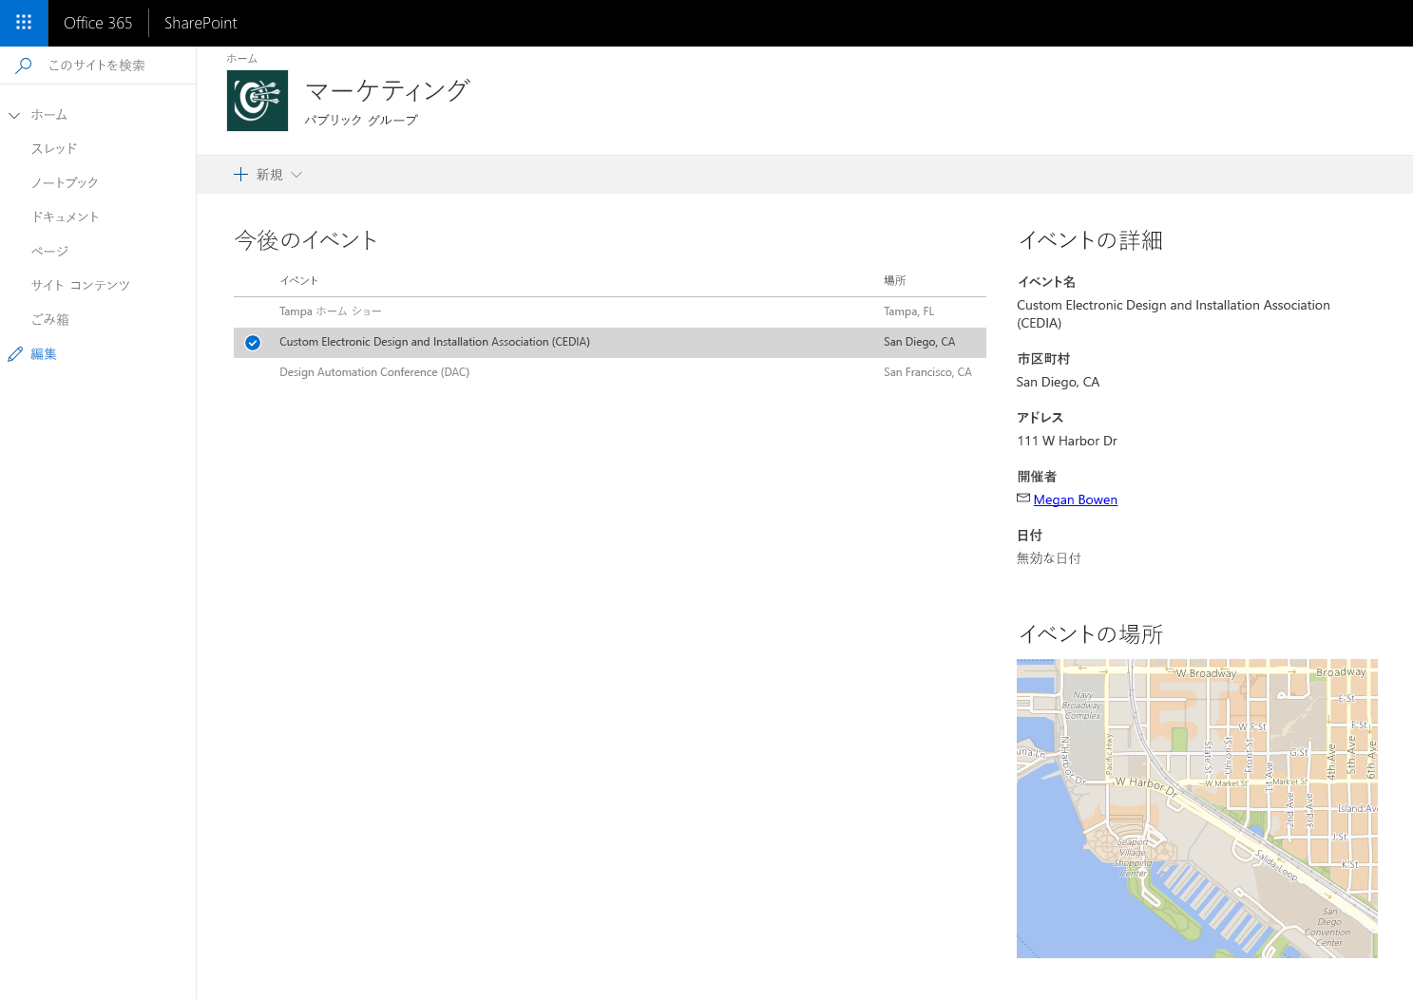This screenshot has height=999, width=1413.
Task: Click the search magnifier icon
Action: tap(25, 65)
